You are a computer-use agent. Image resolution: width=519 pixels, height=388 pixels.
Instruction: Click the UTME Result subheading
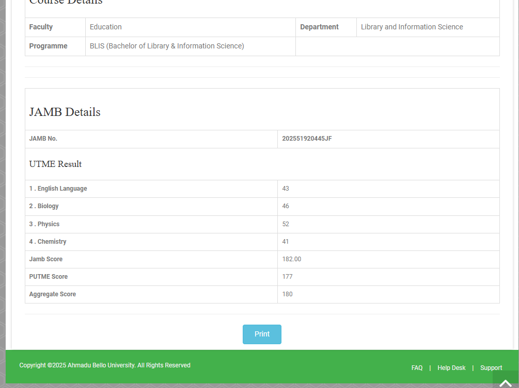pos(55,164)
